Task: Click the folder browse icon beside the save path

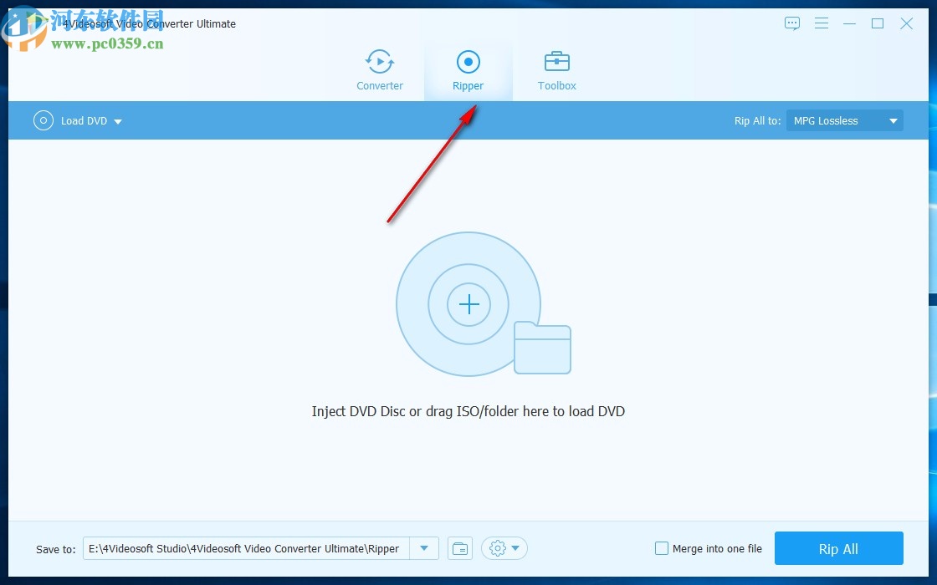Action: pyautogui.click(x=459, y=548)
